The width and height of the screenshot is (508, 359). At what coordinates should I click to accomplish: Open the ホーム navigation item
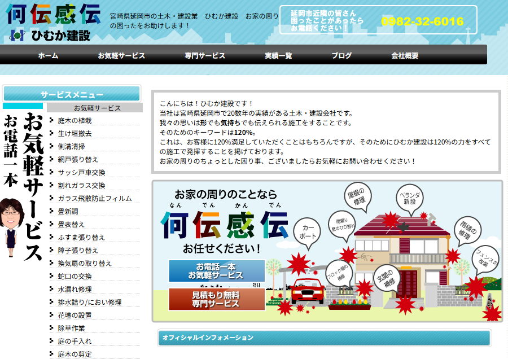(48, 55)
